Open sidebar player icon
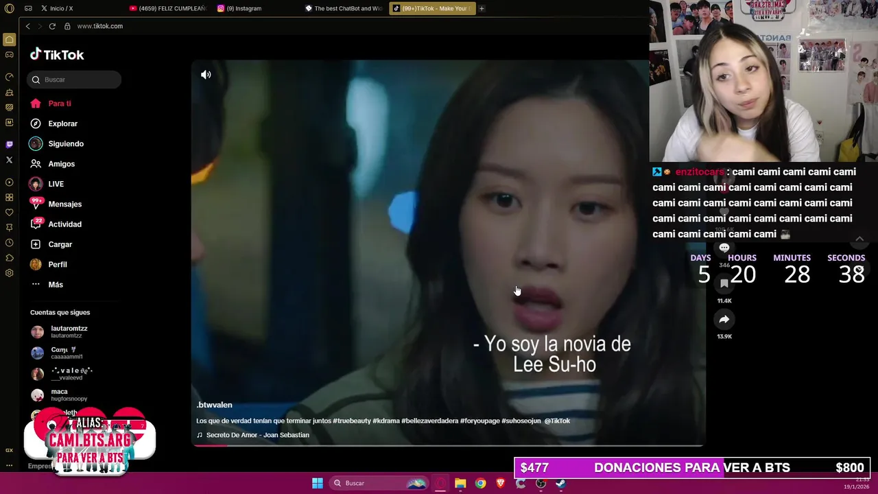 (9, 183)
